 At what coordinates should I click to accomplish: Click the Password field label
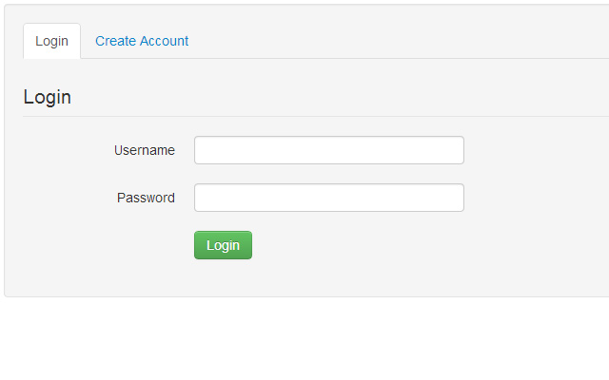tap(146, 198)
